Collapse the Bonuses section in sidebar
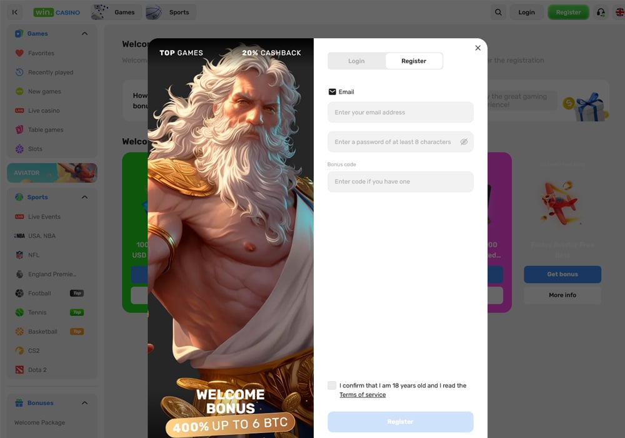The height and width of the screenshot is (438, 625). coord(85,403)
